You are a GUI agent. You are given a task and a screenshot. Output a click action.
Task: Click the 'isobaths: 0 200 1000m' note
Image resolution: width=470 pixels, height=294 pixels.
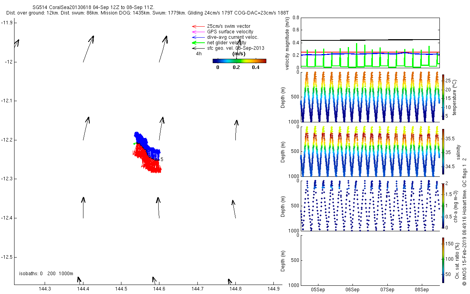click(x=46, y=273)
